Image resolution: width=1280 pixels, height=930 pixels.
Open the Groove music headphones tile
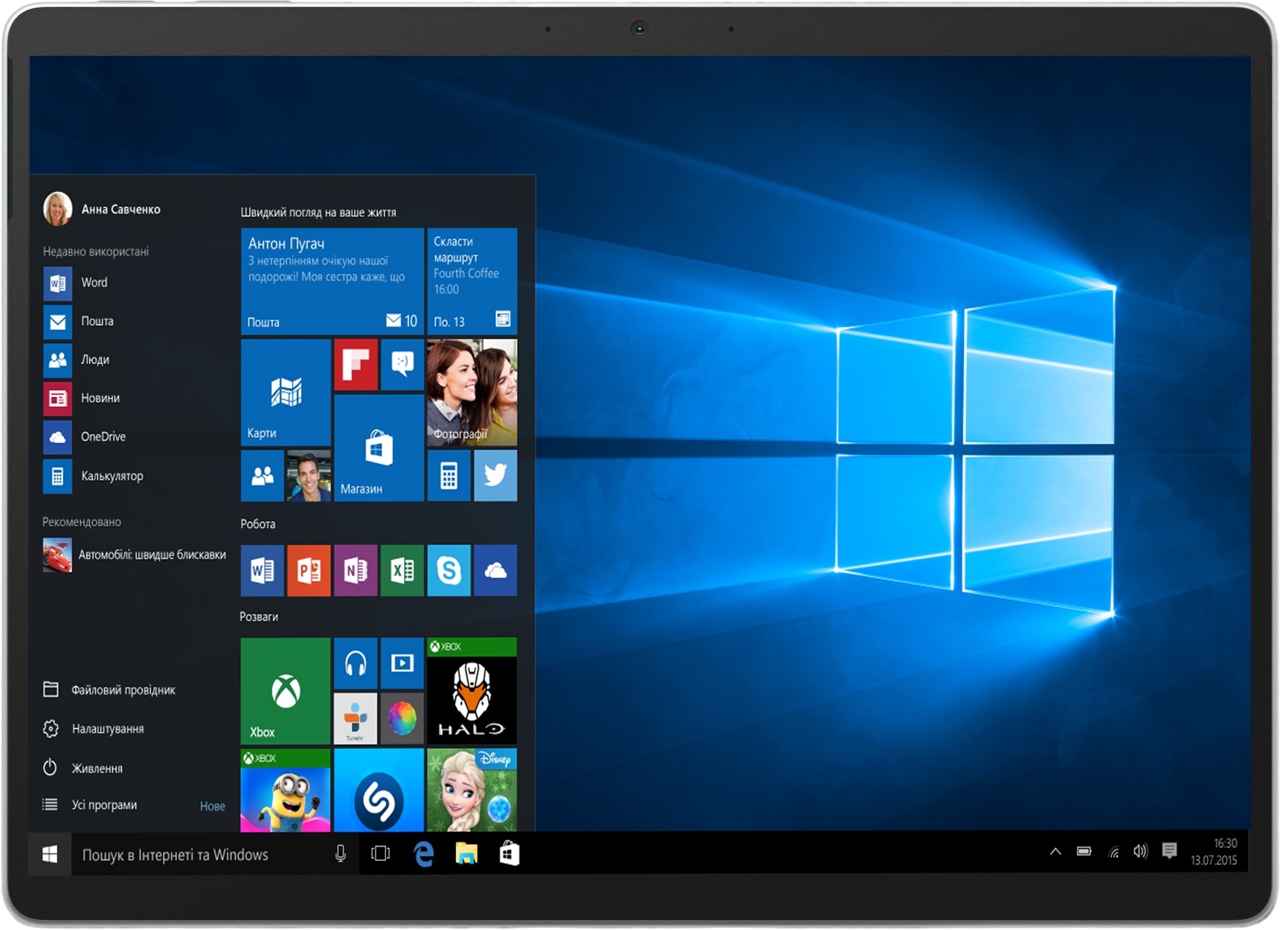(x=356, y=663)
